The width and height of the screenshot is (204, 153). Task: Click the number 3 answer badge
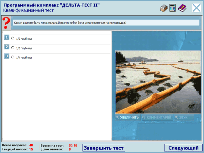pyautogui.click(x=7, y=56)
